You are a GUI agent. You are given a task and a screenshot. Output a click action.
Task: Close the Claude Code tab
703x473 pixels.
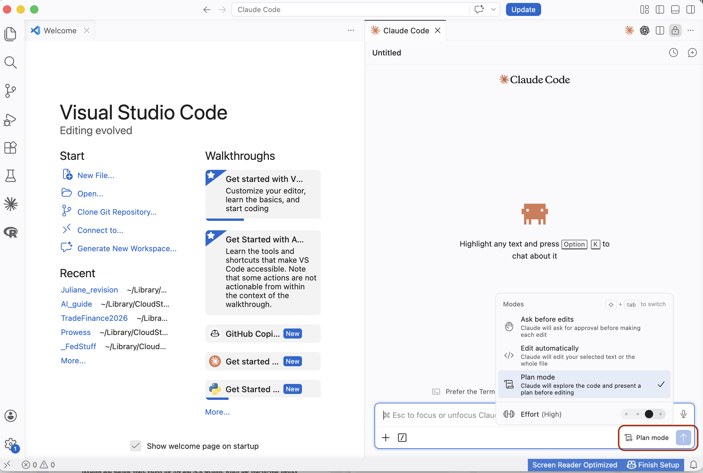(437, 30)
